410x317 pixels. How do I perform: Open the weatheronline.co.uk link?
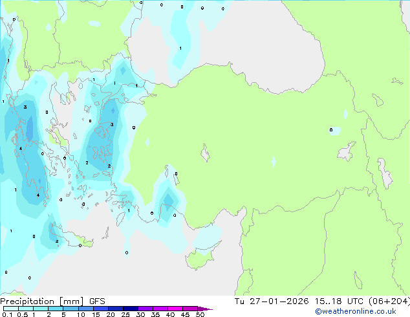tap(356, 311)
